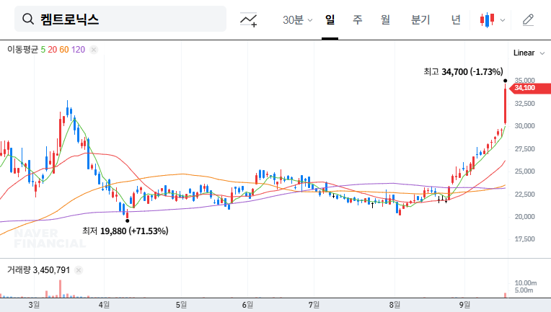Image resolution: width=551 pixels, height=312 pixels.
Task: Click the 35,000 price axis label
Action: [x=524, y=81]
